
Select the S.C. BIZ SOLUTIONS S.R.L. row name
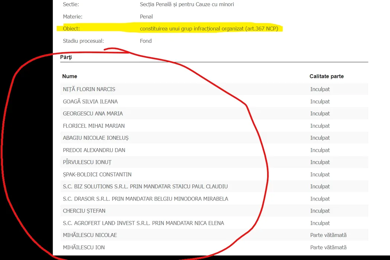(x=145, y=186)
